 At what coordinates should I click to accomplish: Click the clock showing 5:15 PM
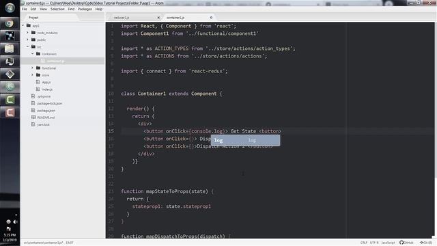(x=10, y=235)
